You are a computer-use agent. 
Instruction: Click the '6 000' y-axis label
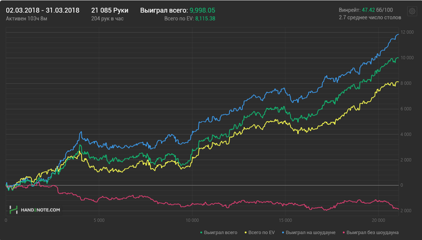(406, 109)
